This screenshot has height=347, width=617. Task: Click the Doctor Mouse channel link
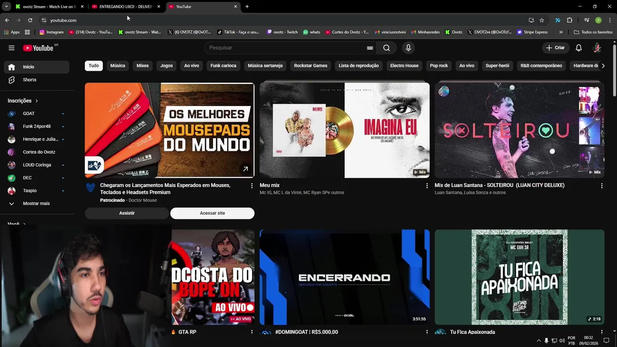(143, 200)
